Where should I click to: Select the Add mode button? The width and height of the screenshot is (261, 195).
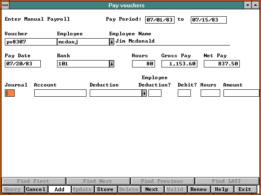point(59,189)
